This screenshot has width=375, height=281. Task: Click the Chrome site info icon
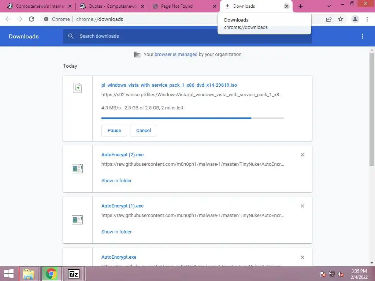[46, 19]
